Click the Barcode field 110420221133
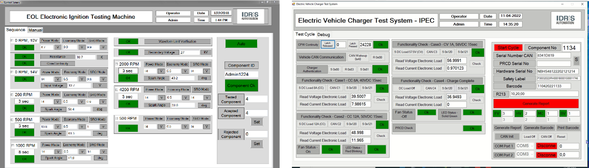 coord(553,86)
